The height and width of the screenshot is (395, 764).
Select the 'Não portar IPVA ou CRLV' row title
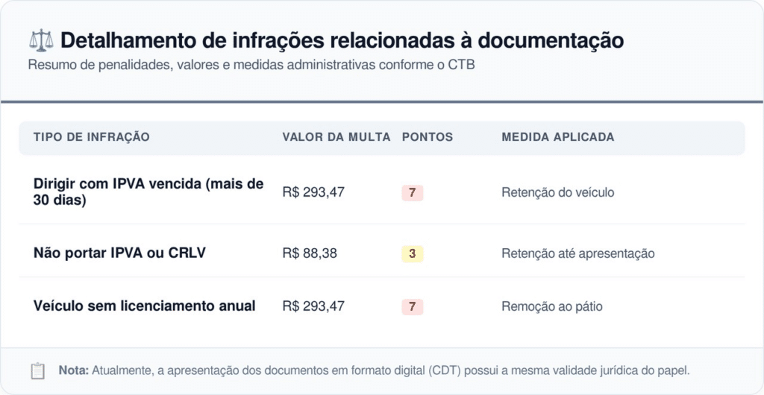click(119, 253)
